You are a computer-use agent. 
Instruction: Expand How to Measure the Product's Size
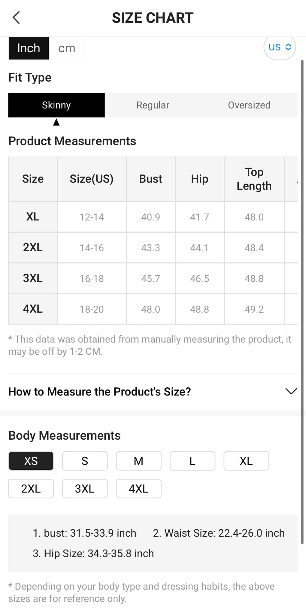coord(153,392)
